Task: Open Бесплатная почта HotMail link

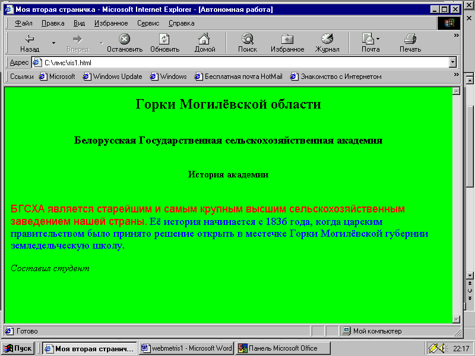Action: point(239,77)
